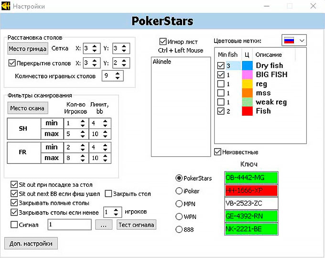The width and height of the screenshot is (325, 258).
Task: Open the Russian flag language dropdown
Action: pos(294,41)
